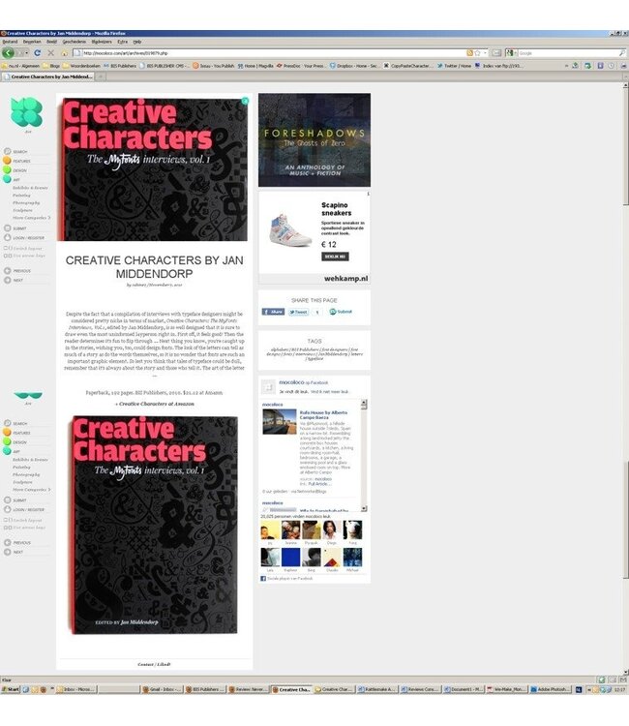Image resolution: width=629 pixels, height=726 pixels.
Task: Select the Creative Characters browser tab
Action: click(47, 76)
